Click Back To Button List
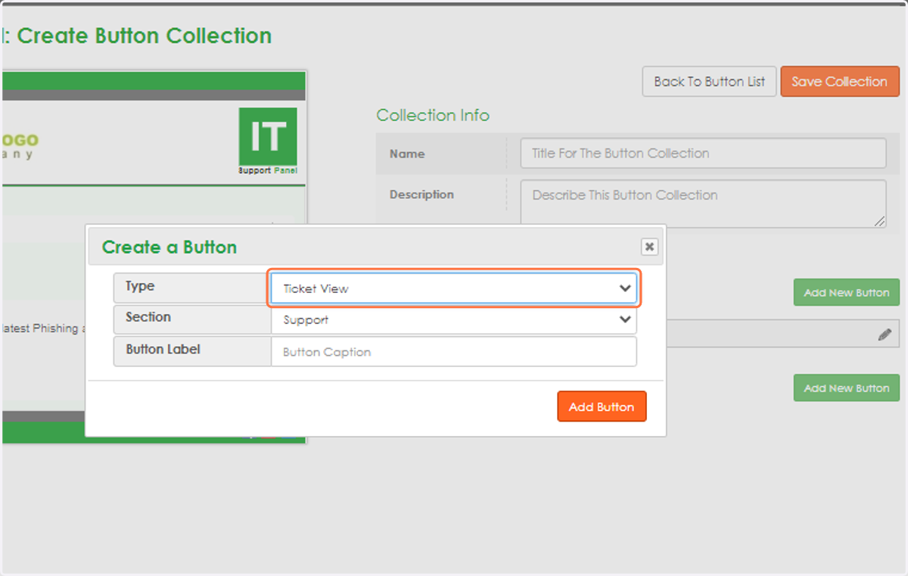 (x=709, y=82)
